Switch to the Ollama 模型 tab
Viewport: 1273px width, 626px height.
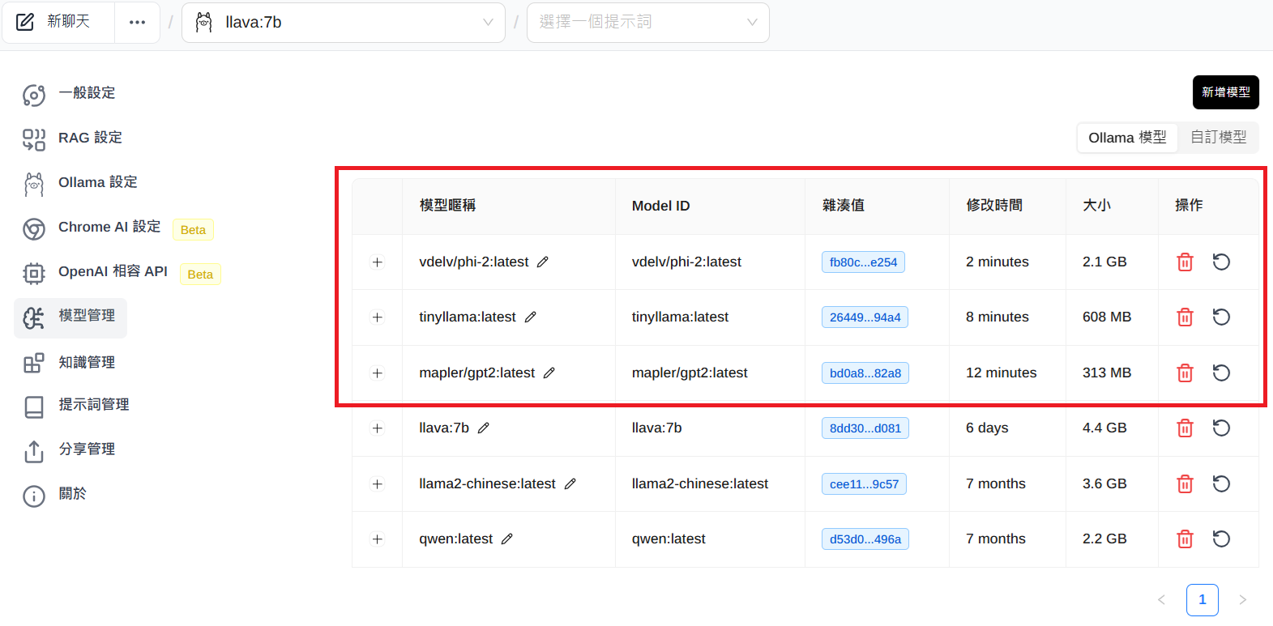1127,138
